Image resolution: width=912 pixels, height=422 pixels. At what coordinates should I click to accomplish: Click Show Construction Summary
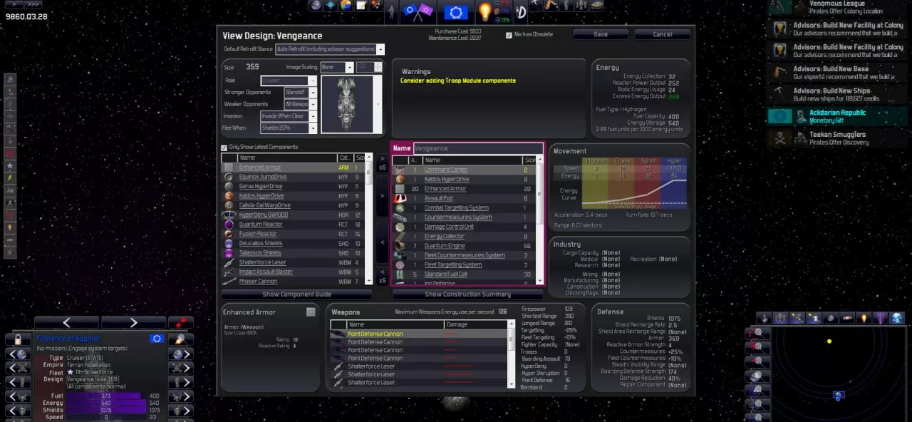coord(467,294)
